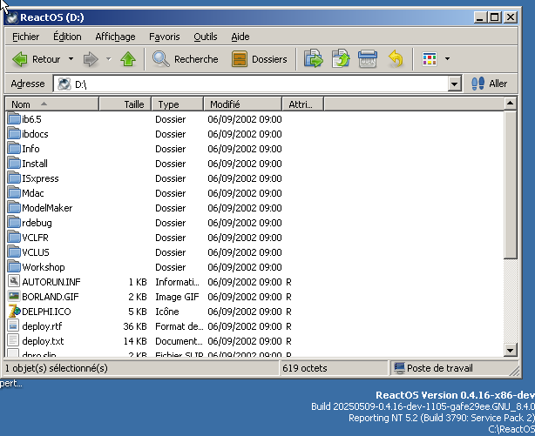The width and height of the screenshot is (535, 436).
Task: Click the Aller go button
Action: coord(490,84)
